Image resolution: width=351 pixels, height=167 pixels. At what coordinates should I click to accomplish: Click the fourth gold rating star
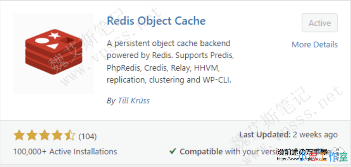point(57,135)
